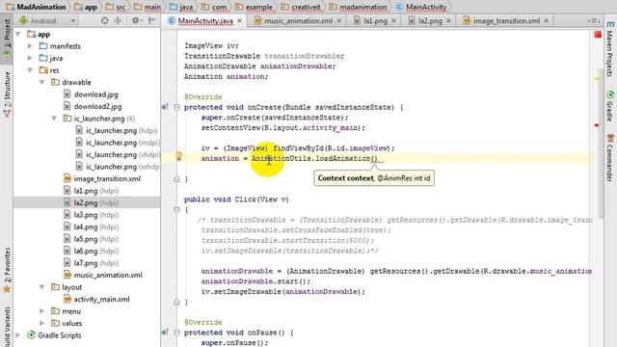Screen dimensions: 617x347
Task: Click the scroll-from-source target icon
Action: point(104,20)
